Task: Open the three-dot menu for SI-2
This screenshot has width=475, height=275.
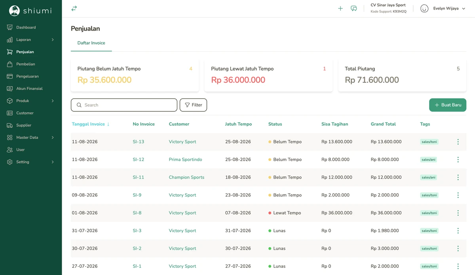Action: (458, 248)
